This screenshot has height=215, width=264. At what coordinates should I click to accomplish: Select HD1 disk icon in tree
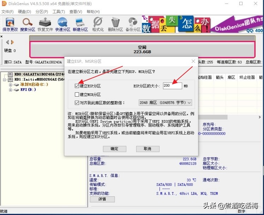pos(10,79)
